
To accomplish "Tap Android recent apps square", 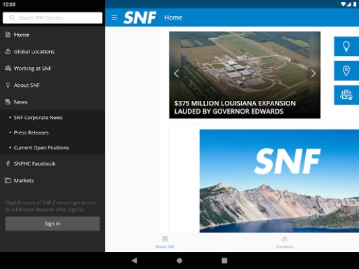I will pyautogui.click(x=224, y=260).
